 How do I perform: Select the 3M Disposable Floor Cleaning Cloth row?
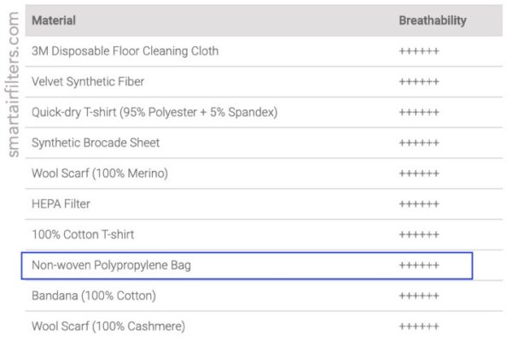coord(264,51)
